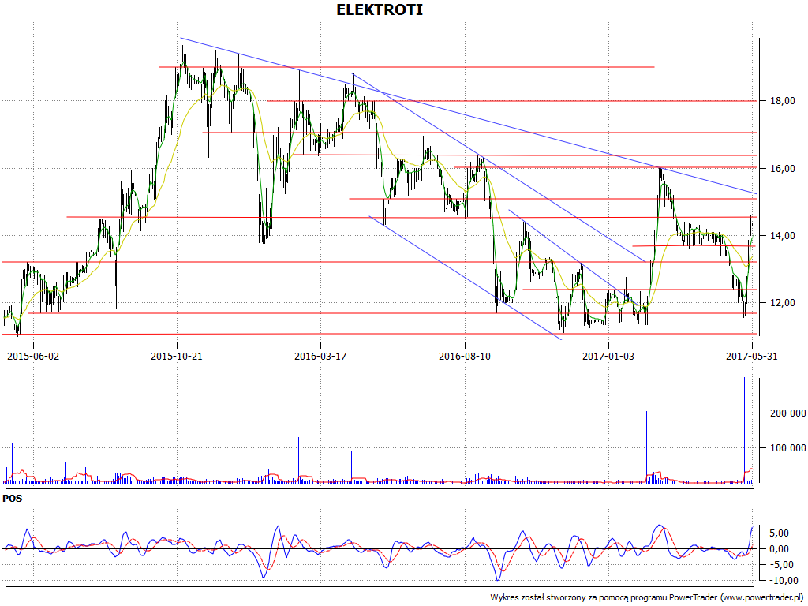Click the POS indicator label
This screenshot has height=606, width=808.
point(13,499)
